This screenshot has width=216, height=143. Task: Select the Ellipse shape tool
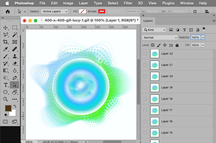coord(5,92)
